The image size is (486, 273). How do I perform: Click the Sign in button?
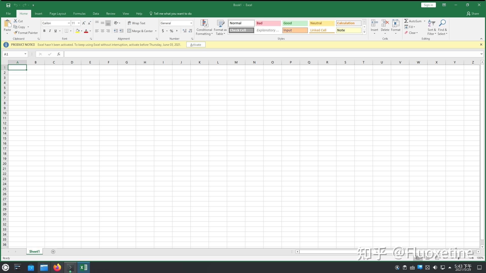[x=428, y=5]
